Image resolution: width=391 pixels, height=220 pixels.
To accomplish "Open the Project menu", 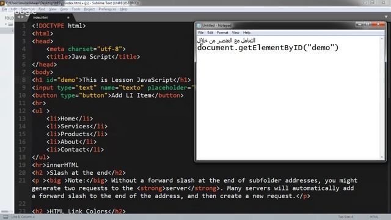I will (89, 9).
